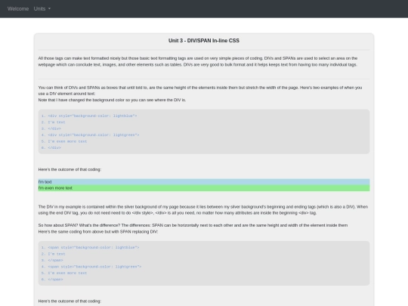This screenshot has height=306, width=408.
Task: Click 'I'm text' line in first code block
Action: click(x=57, y=122)
